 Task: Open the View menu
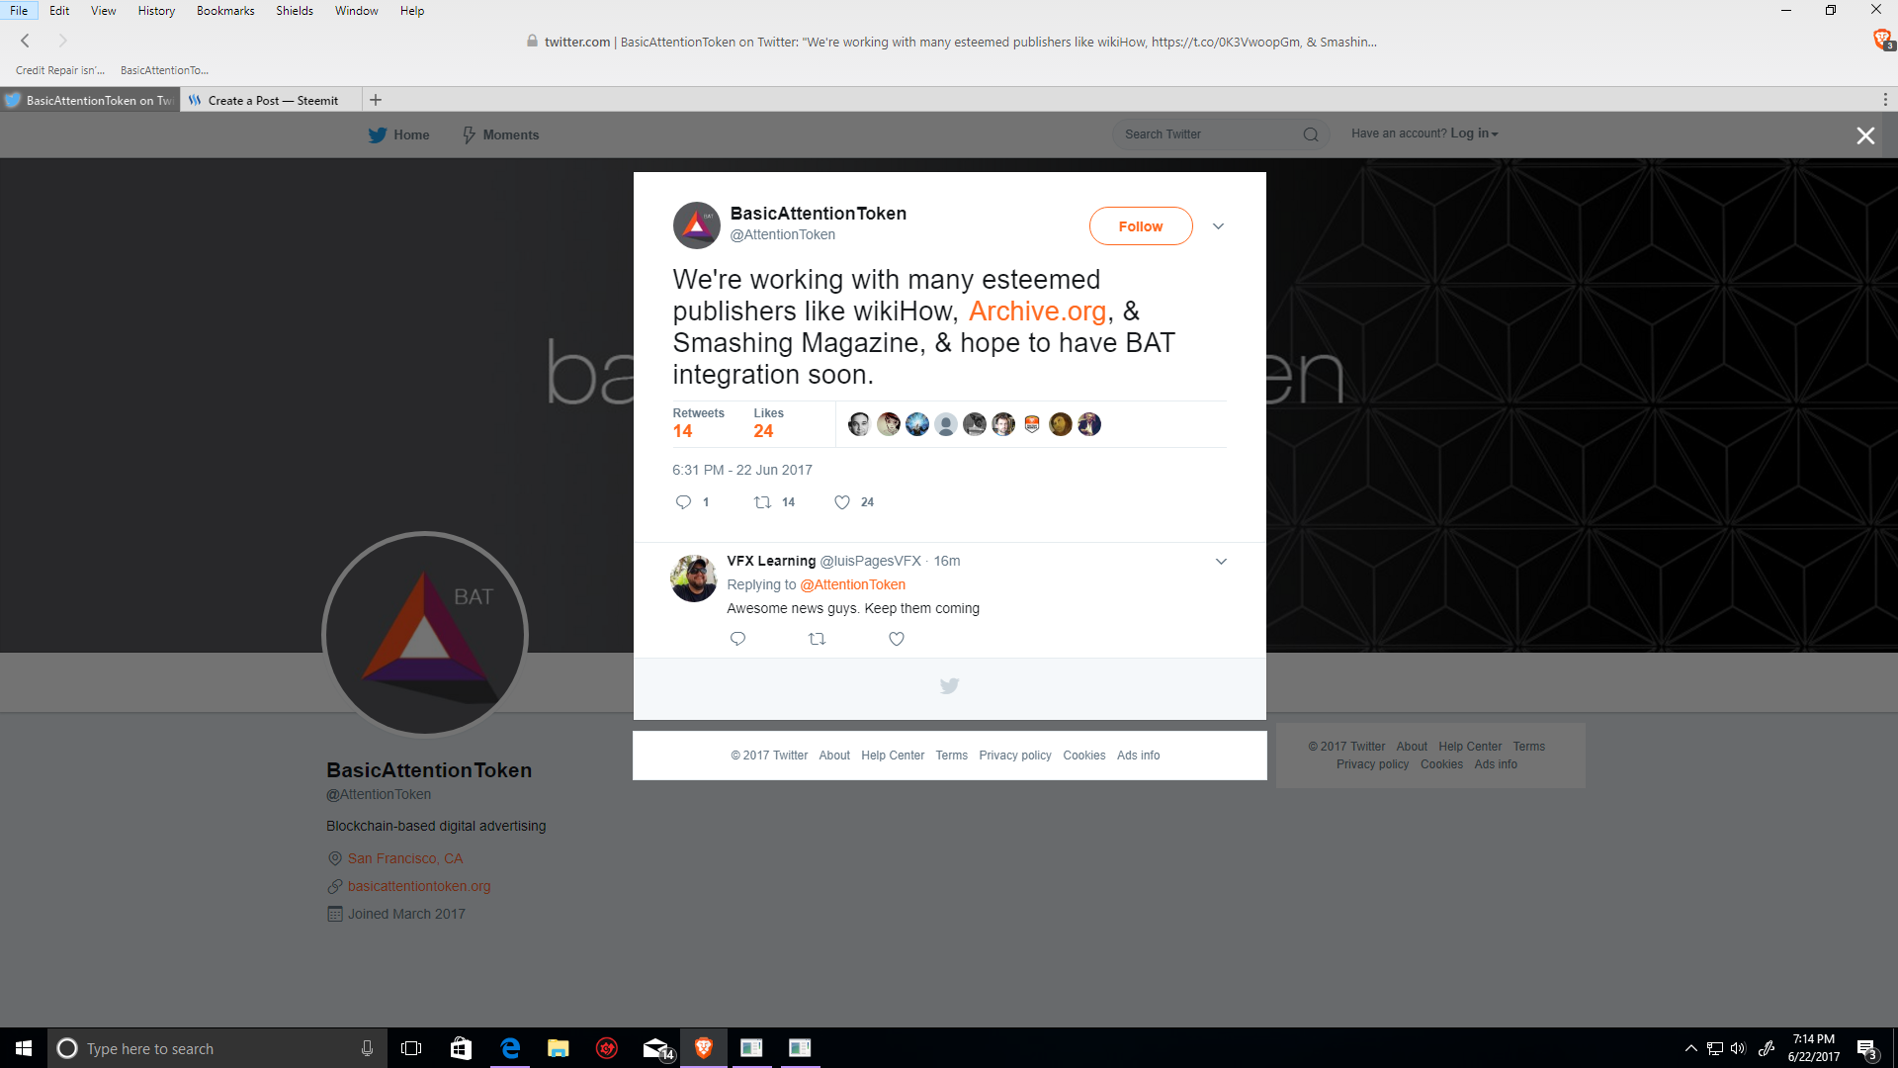tap(104, 11)
